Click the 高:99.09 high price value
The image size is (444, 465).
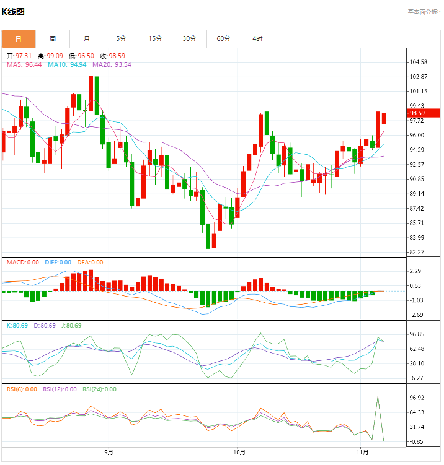(x=50, y=56)
